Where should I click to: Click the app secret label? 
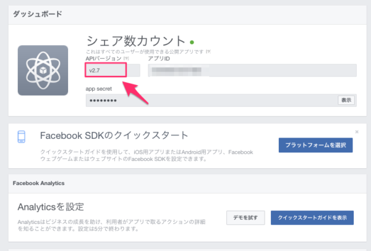click(99, 89)
